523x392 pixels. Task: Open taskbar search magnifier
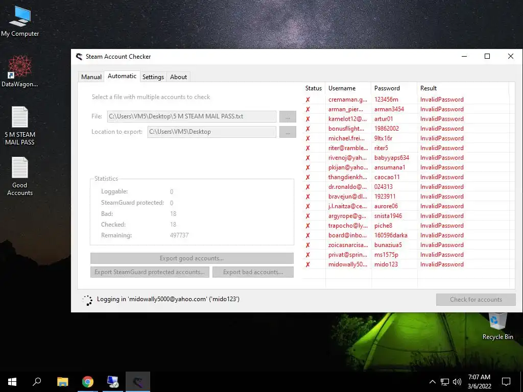37,382
